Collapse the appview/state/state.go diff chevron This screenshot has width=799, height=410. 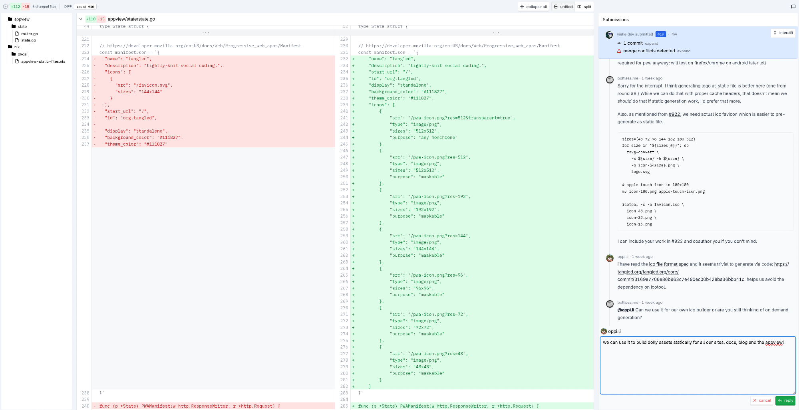pyautogui.click(x=81, y=19)
